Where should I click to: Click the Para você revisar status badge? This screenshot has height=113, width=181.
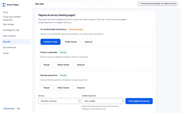[76, 29]
